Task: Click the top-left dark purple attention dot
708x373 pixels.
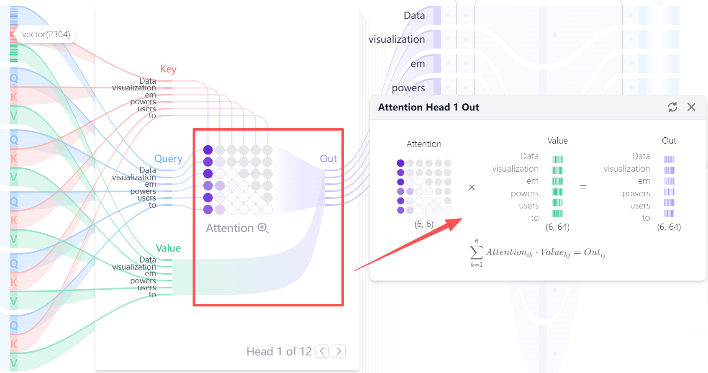Action: (x=208, y=150)
